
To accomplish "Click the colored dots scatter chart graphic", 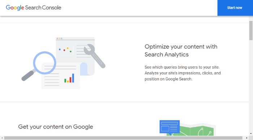I will pos(65,50).
